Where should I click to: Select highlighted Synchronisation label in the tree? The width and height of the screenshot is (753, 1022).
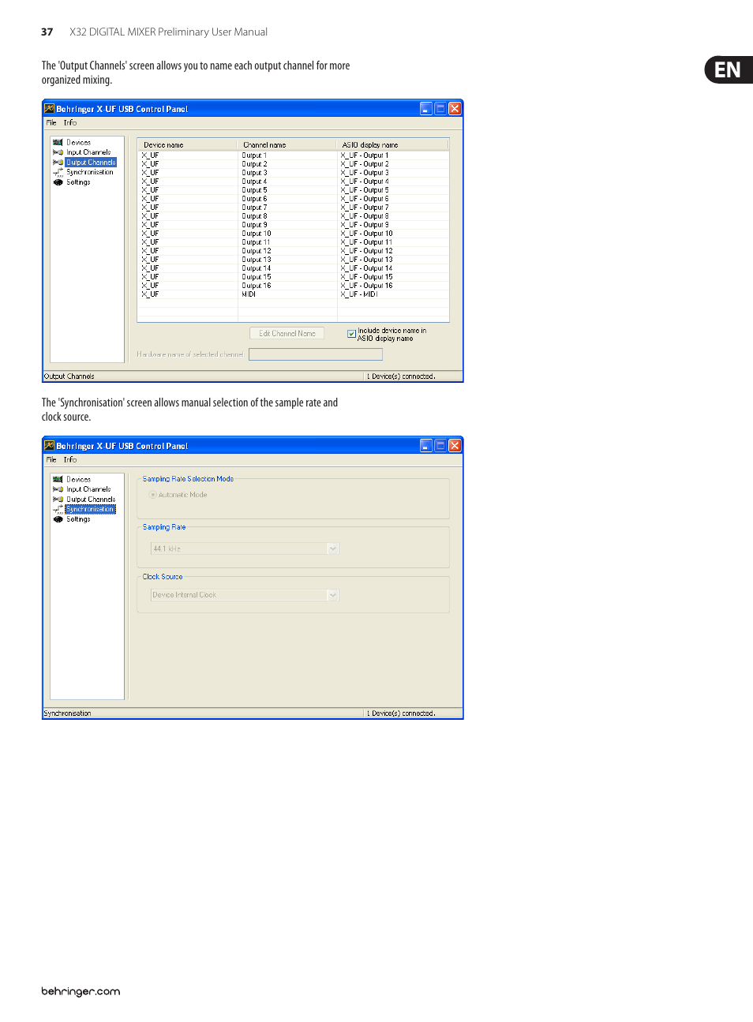[91, 509]
